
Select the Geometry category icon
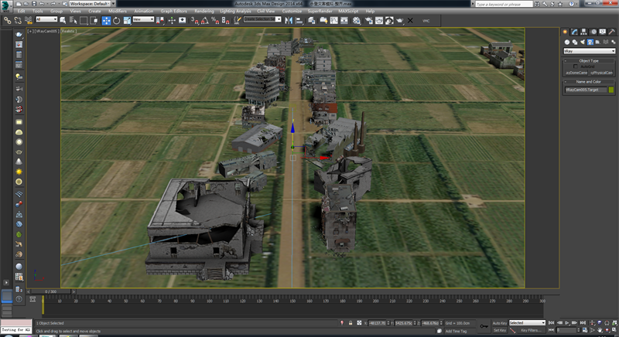tap(566, 41)
